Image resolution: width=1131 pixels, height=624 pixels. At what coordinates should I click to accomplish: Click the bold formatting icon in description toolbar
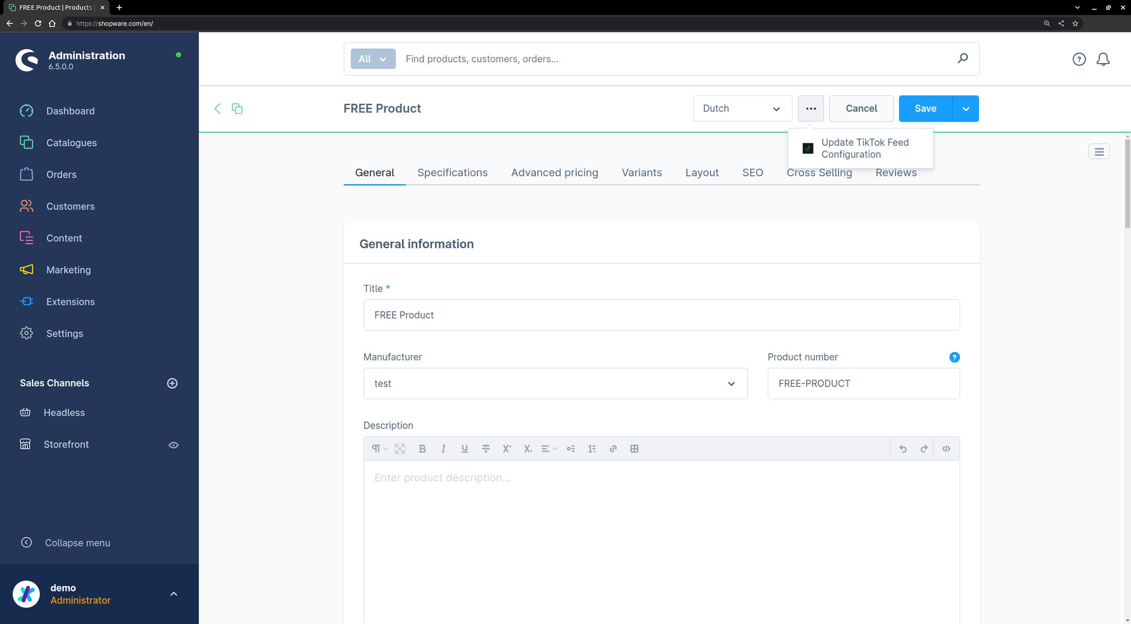click(x=421, y=448)
